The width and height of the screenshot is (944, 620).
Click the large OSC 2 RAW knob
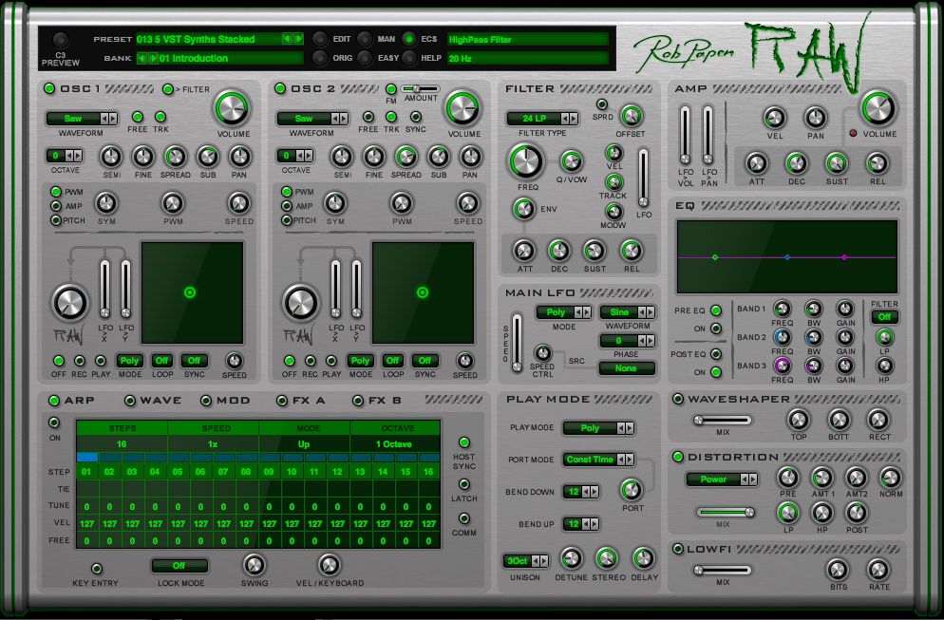coord(300,302)
